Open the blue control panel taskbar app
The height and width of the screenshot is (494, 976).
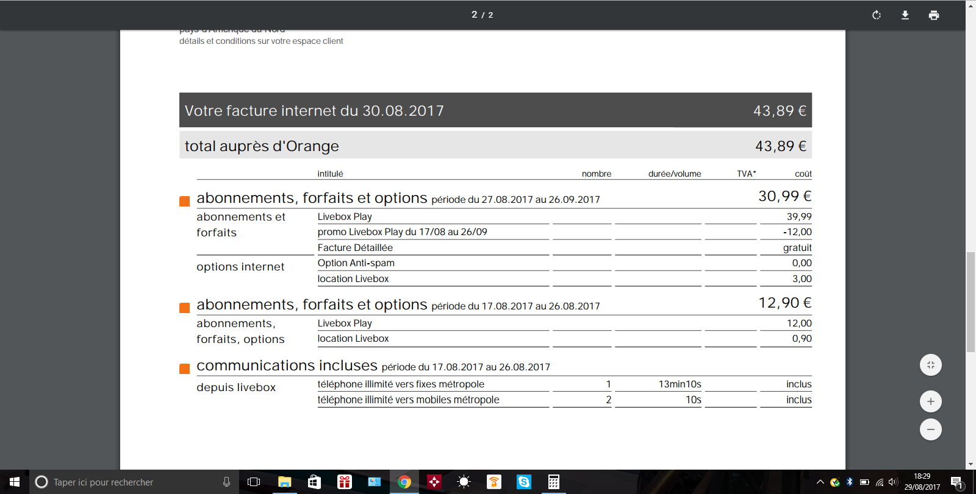[x=374, y=482]
